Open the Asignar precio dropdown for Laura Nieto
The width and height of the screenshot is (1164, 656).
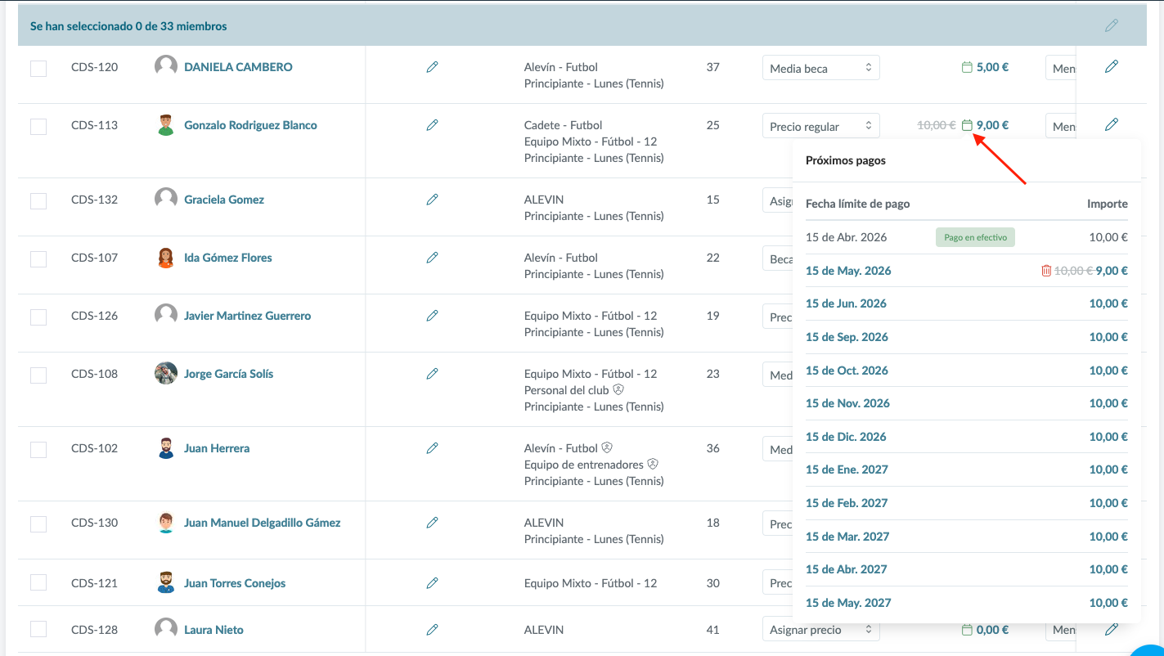[x=820, y=631]
